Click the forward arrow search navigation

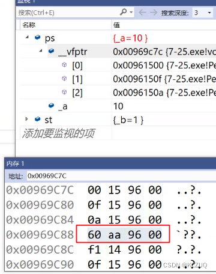(154, 13)
